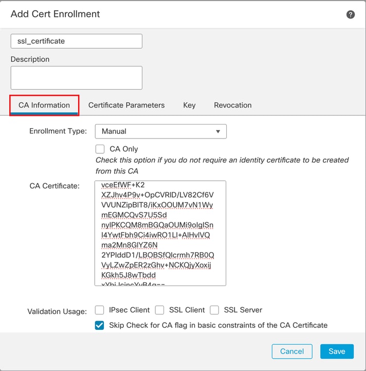Click inside the CA Certificate text area
The height and width of the screenshot is (371, 366).
coord(160,233)
